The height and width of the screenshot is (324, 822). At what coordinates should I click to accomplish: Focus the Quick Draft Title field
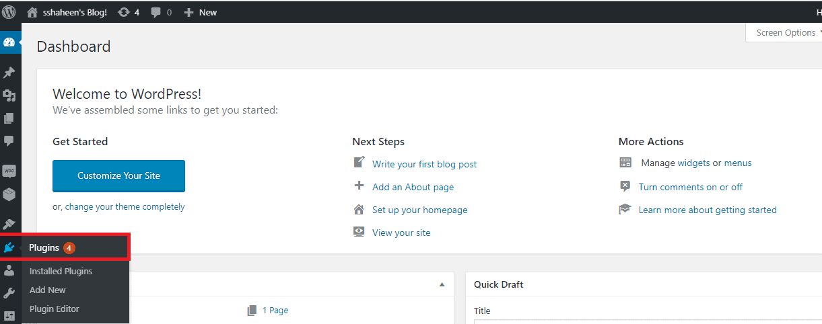coord(648,322)
